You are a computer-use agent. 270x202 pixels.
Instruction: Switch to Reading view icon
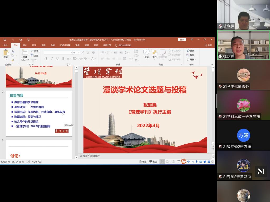tap(173, 162)
